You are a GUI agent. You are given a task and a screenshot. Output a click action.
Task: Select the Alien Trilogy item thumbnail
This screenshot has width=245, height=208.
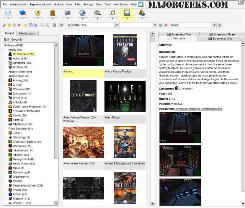tap(125, 96)
